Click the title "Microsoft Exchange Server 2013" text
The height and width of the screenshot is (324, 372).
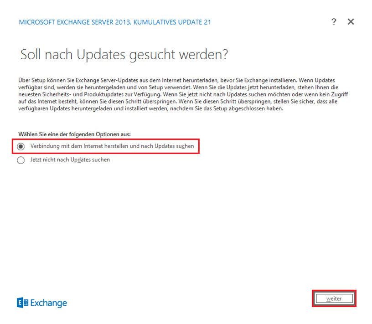[x=72, y=22]
